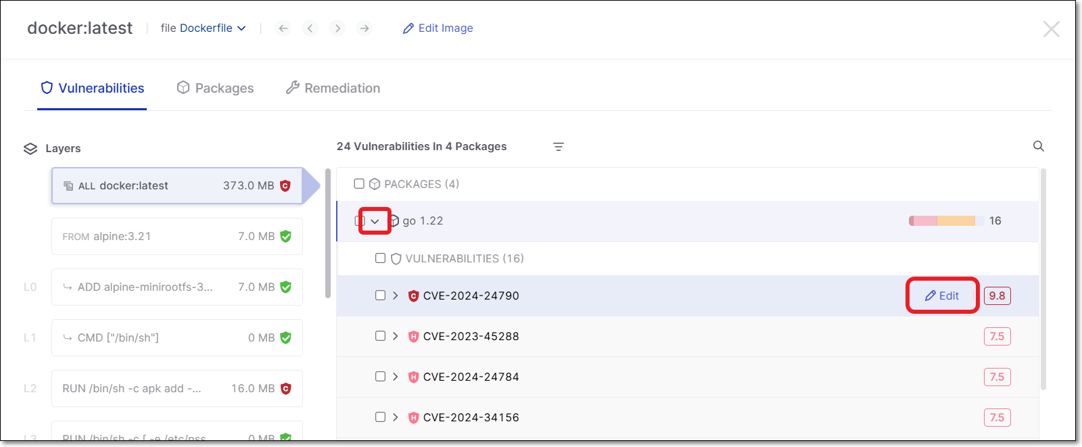Close the docker:latest panel with X
Screen dimensions: 1082x447
pos(1051,29)
